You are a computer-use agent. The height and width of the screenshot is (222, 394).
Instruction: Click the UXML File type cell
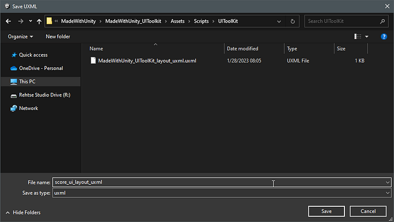(x=298, y=61)
